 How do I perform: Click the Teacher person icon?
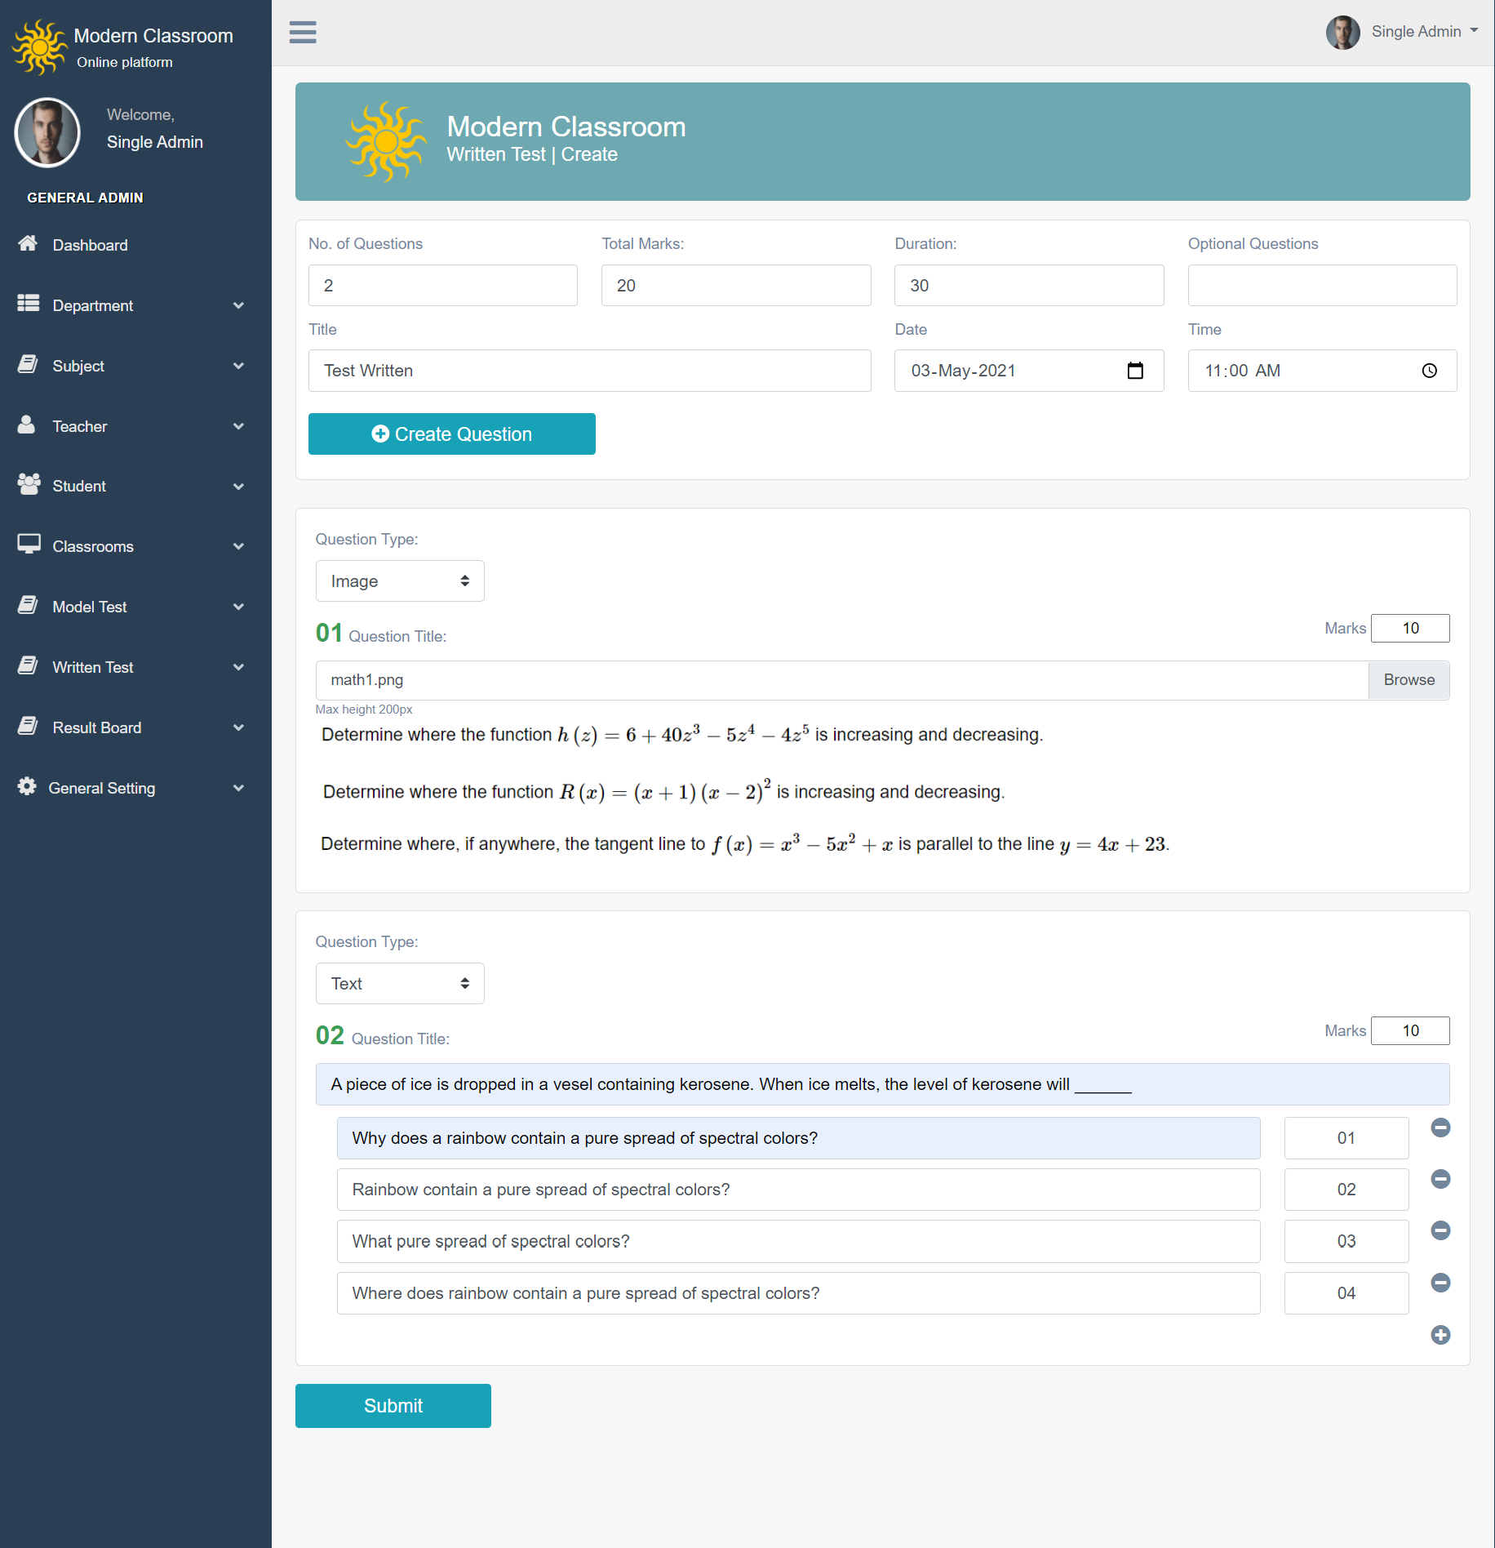[x=27, y=425]
